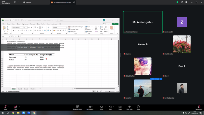Select Fadhila Aulia's flower video thumbnail
204x115 pixels.
click(x=182, y=44)
